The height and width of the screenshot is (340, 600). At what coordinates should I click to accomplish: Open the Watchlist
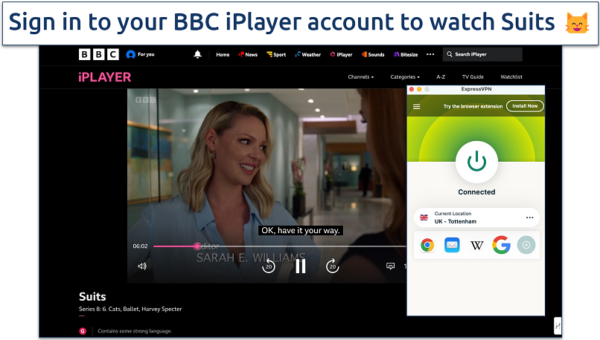(x=511, y=76)
